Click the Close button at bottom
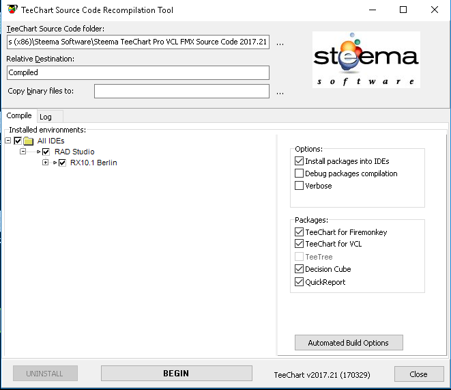 coord(419,374)
